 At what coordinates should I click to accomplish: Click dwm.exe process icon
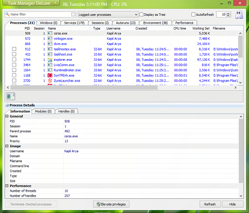tap(50, 44)
